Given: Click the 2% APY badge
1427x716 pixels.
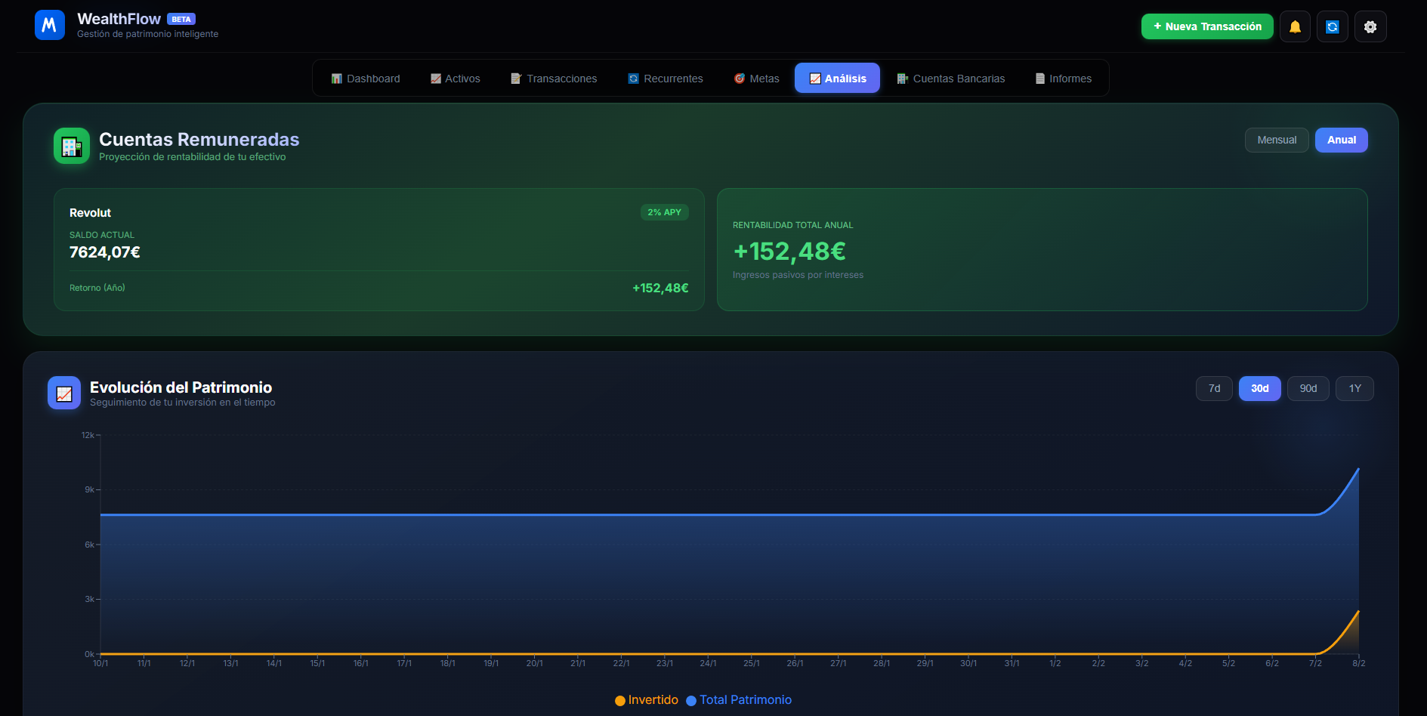Looking at the screenshot, I should tap(665, 212).
